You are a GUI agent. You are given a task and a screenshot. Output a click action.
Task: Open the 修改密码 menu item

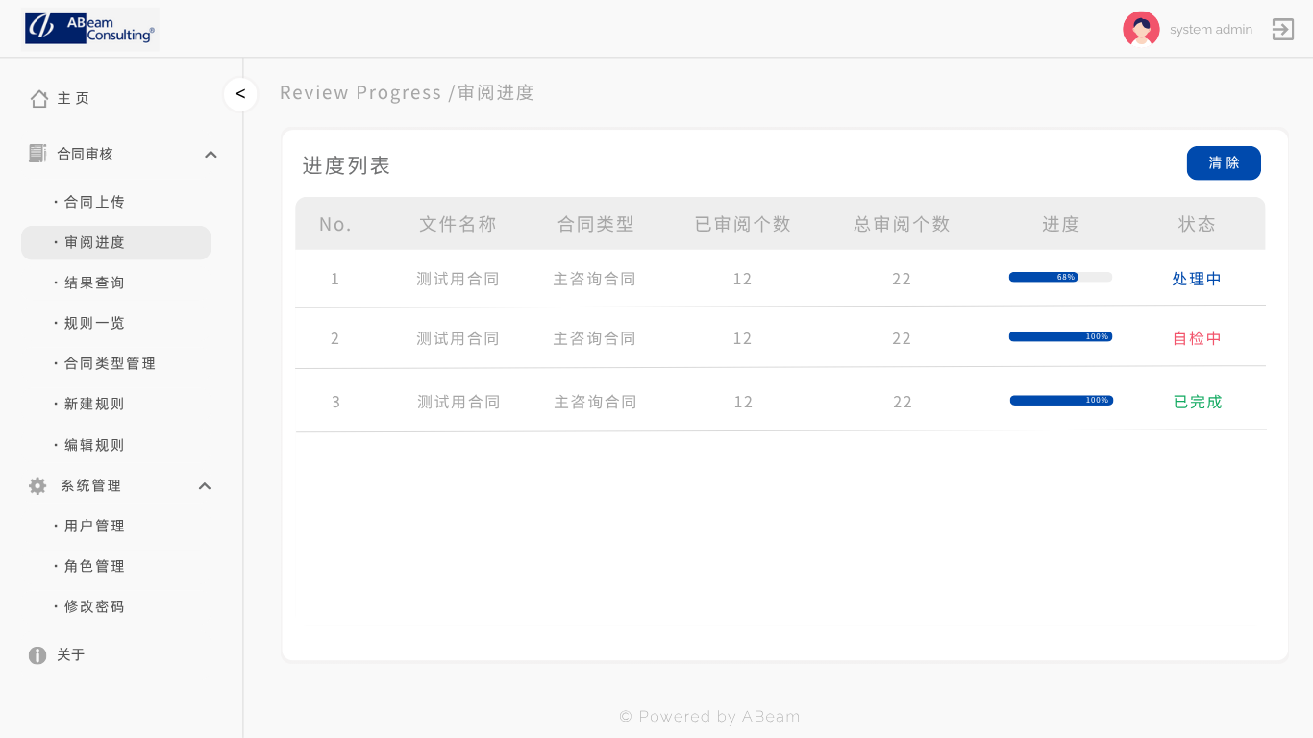click(94, 606)
